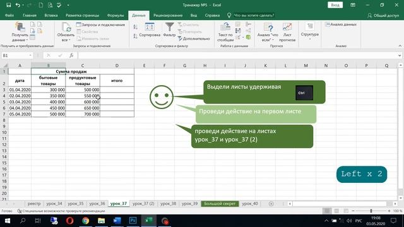Click the 100% zoom level
The height and width of the screenshot is (227, 404).
[398, 211]
